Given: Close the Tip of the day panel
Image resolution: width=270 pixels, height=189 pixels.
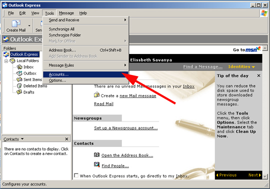Looking at the screenshot, I should pyautogui.click(x=258, y=75).
